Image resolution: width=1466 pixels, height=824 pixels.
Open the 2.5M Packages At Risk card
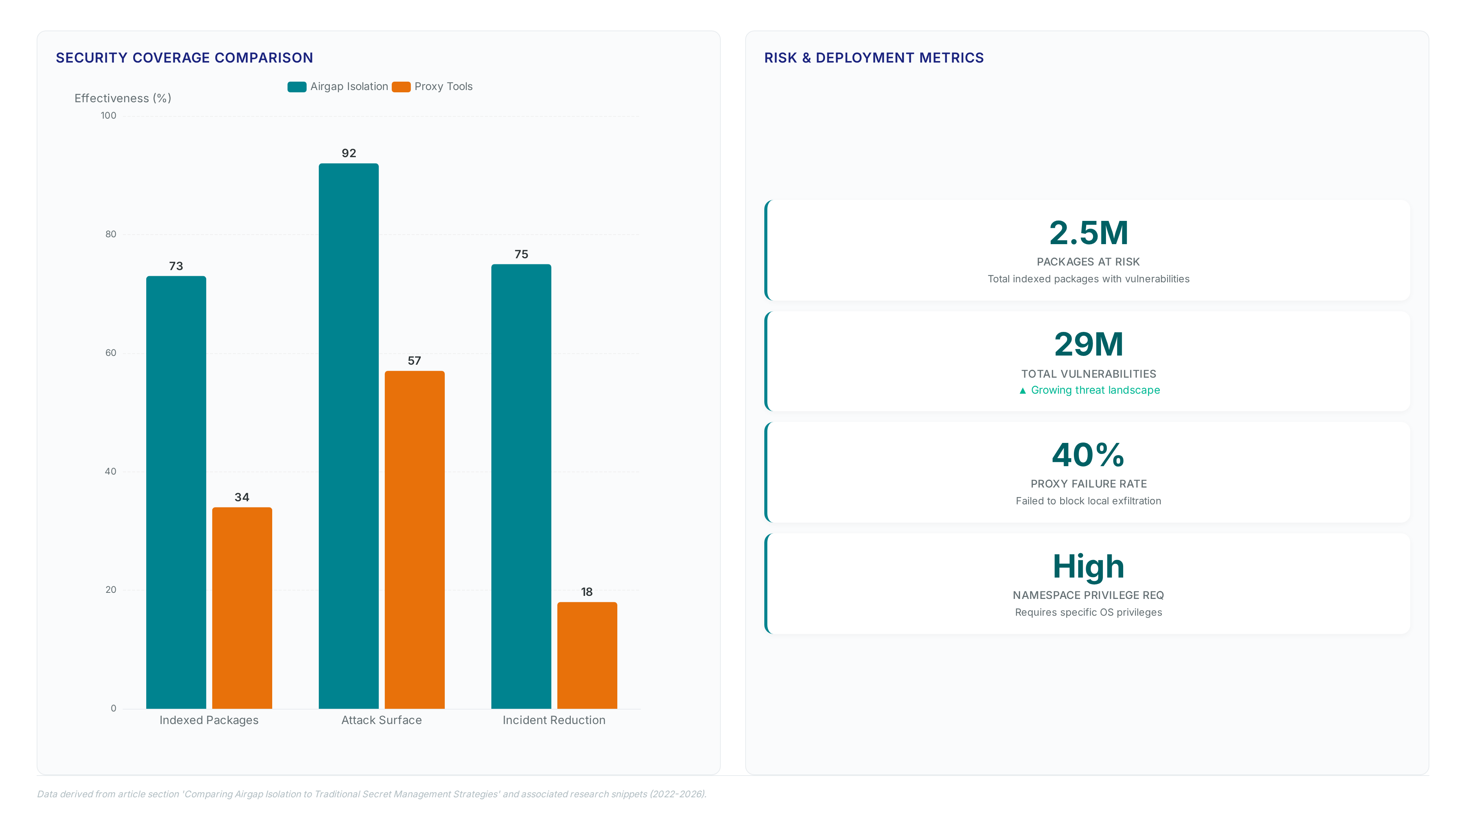[1088, 250]
